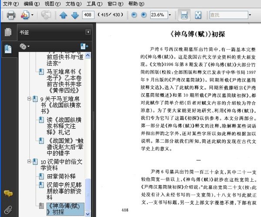261x217 pixels.
Task: Open bookmark 田章简补释
Action: point(61,176)
